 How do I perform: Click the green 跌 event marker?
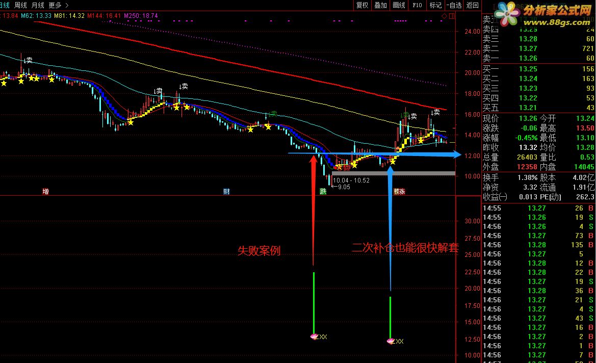point(323,192)
